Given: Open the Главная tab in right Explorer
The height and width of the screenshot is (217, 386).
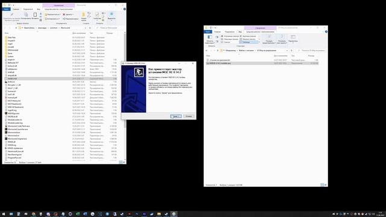Looking at the screenshot, I should (x=217, y=32).
